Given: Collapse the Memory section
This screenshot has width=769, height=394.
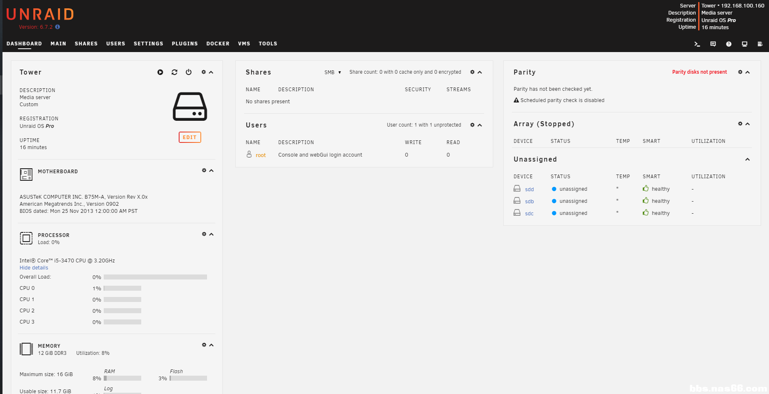Looking at the screenshot, I should pos(212,345).
